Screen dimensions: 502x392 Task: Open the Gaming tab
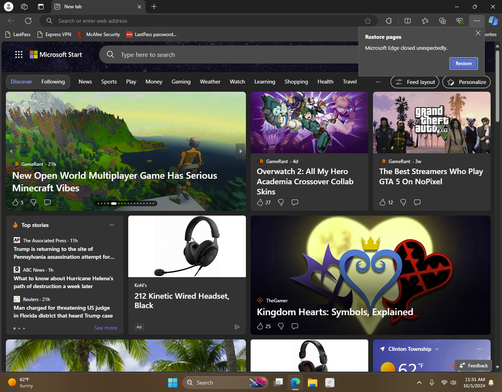(181, 82)
